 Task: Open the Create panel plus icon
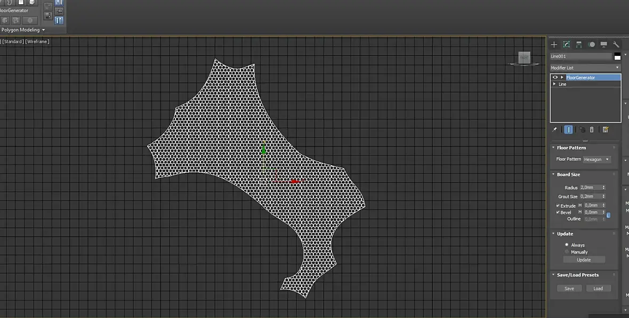[x=554, y=45]
